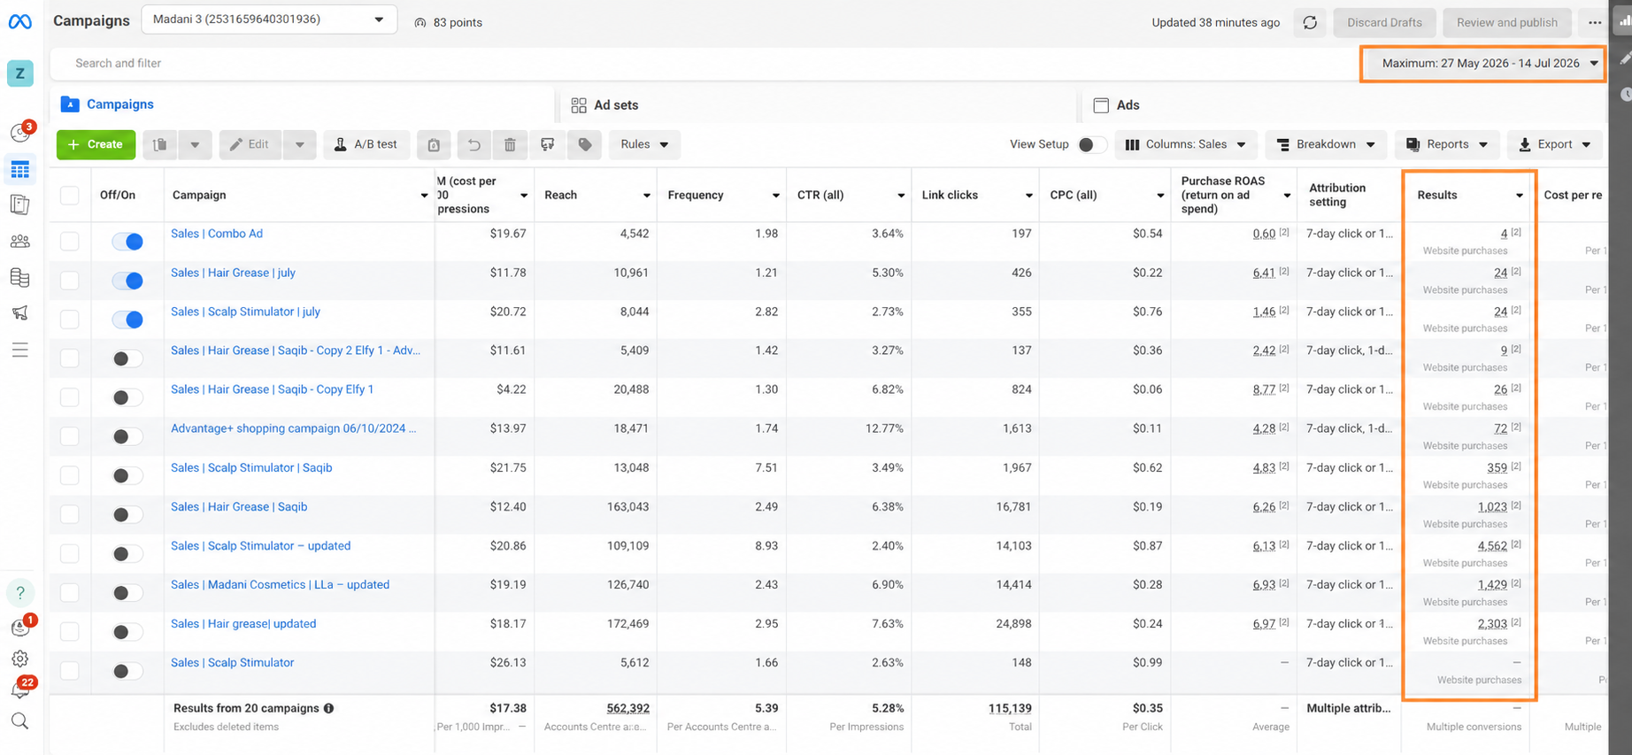This screenshot has width=1632, height=755.
Task: Open the Billing coins stack icon in sidebar
Action: pos(19,277)
